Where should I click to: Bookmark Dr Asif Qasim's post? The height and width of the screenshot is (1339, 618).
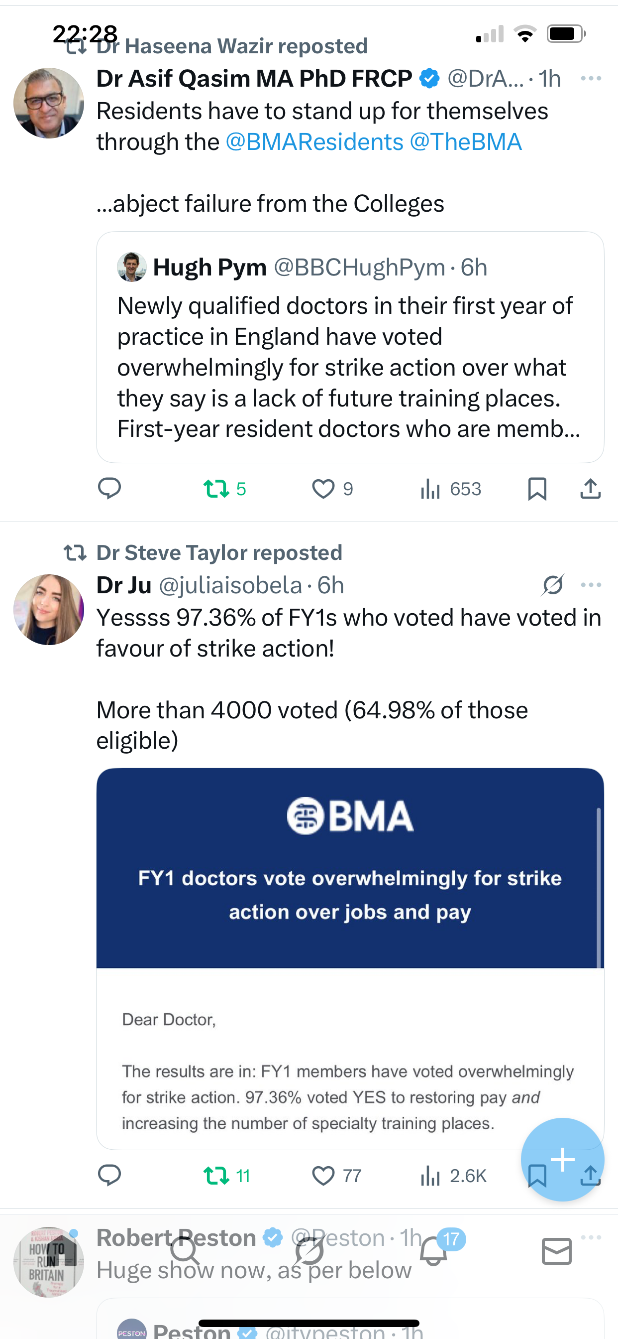[x=536, y=489]
